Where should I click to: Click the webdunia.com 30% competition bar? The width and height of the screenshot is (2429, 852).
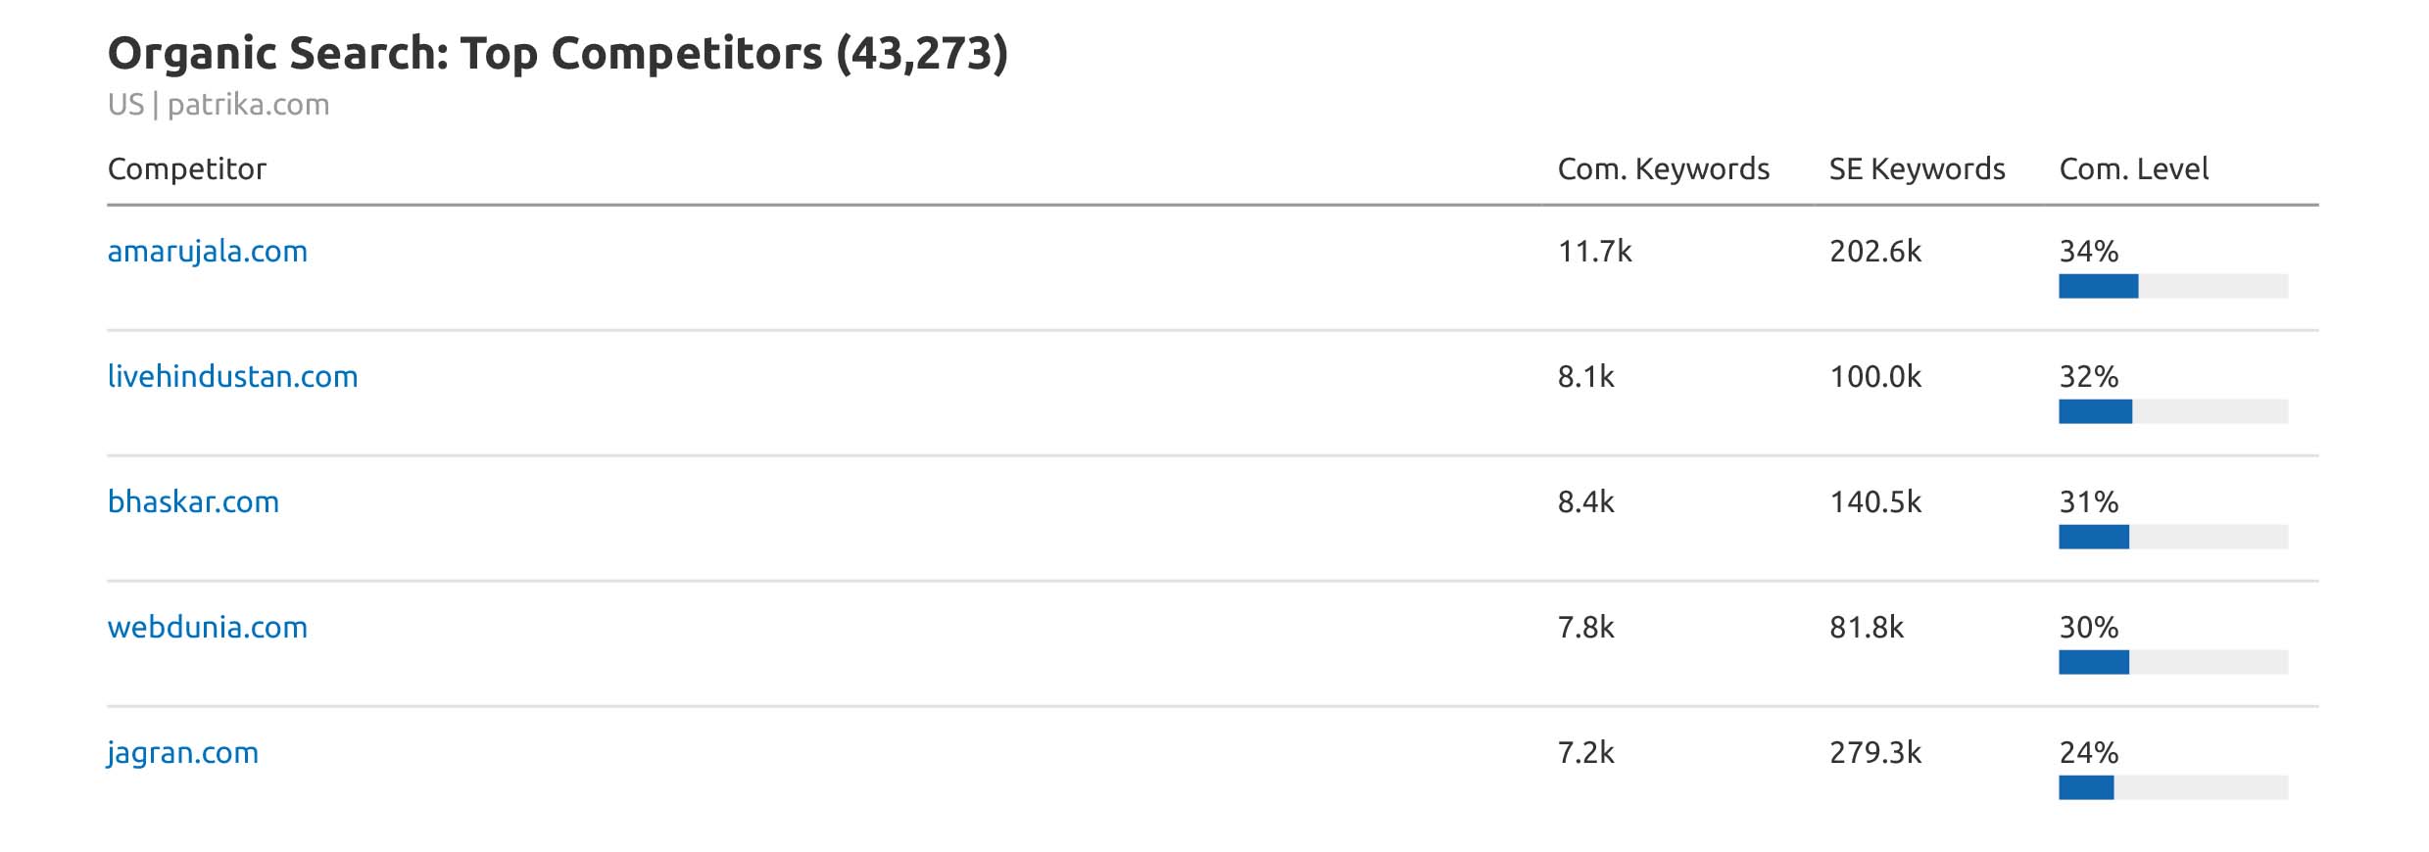tap(2172, 662)
